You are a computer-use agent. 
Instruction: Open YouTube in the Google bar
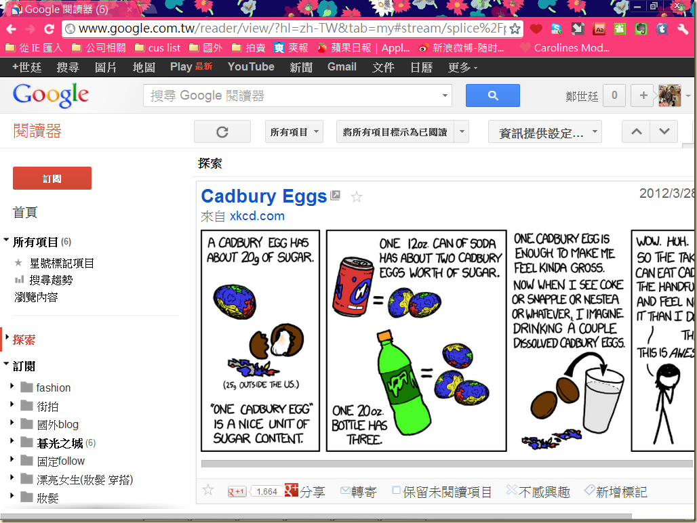point(251,66)
